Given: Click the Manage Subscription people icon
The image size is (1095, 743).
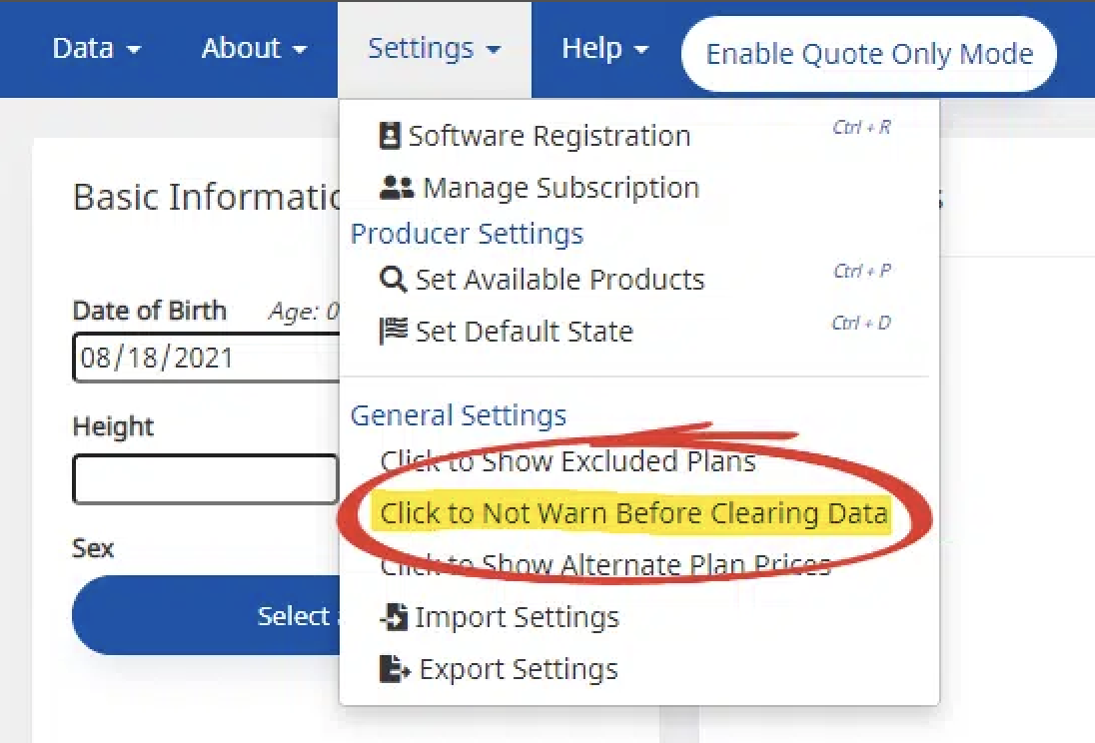Looking at the screenshot, I should coord(398,188).
